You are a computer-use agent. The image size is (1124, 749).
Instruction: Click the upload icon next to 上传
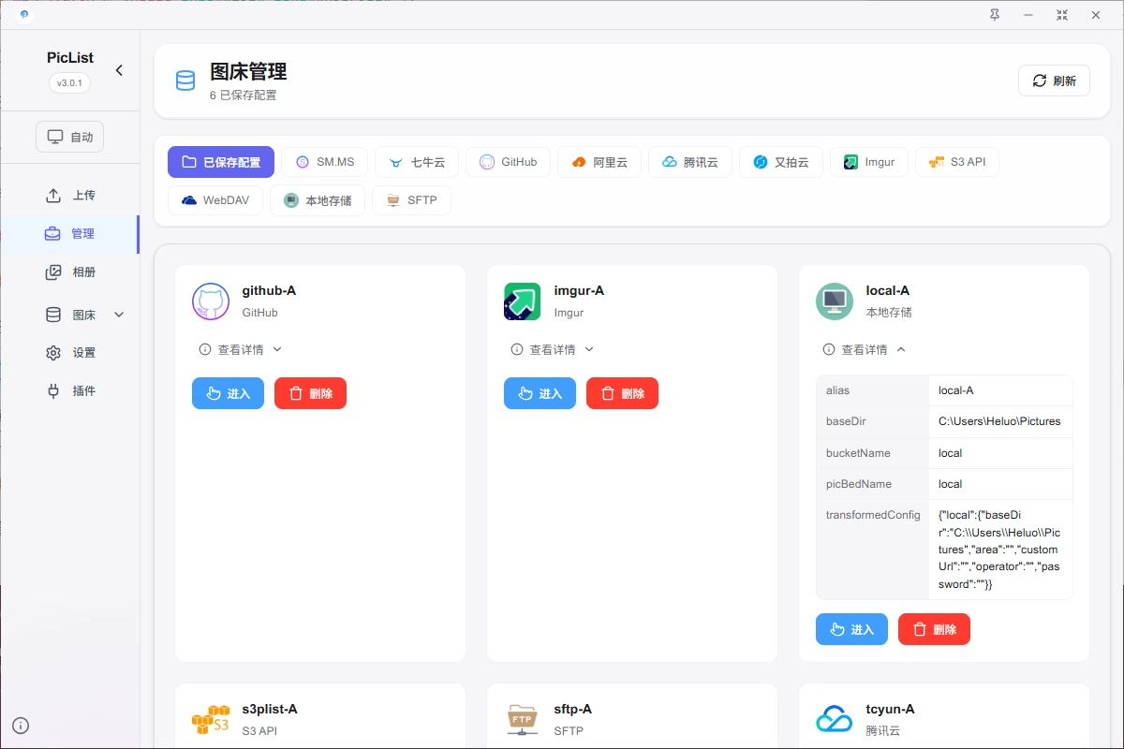click(x=53, y=196)
